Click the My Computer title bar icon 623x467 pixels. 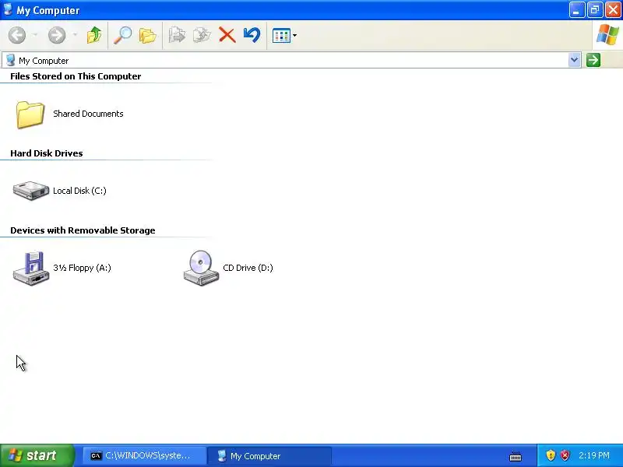[x=8, y=9]
